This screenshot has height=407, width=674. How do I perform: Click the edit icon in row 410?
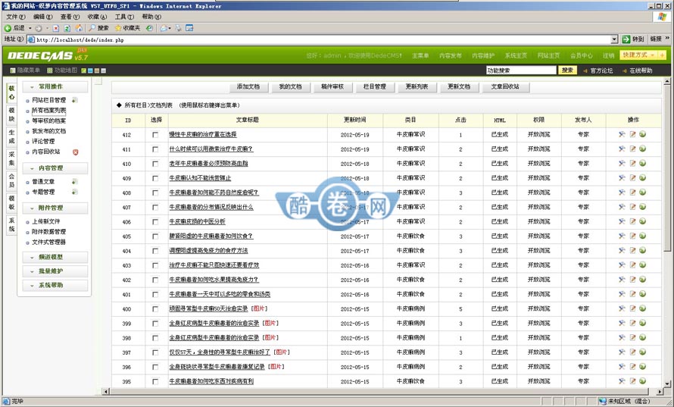(632, 164)
